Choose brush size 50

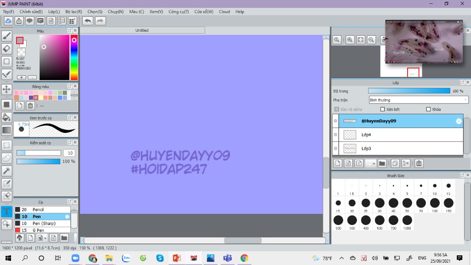point(407,205)
